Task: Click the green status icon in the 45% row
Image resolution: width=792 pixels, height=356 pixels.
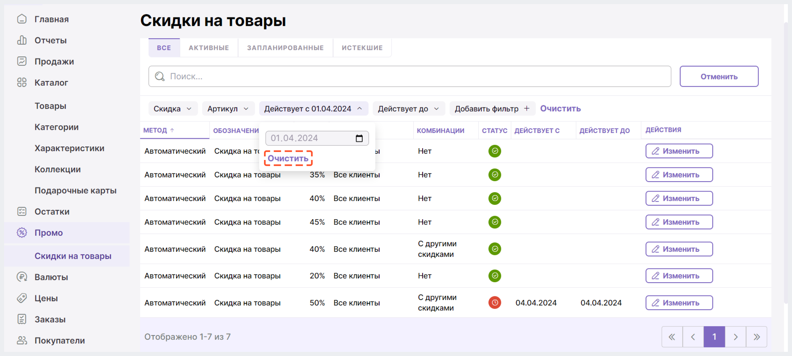Action: [494, 222]
